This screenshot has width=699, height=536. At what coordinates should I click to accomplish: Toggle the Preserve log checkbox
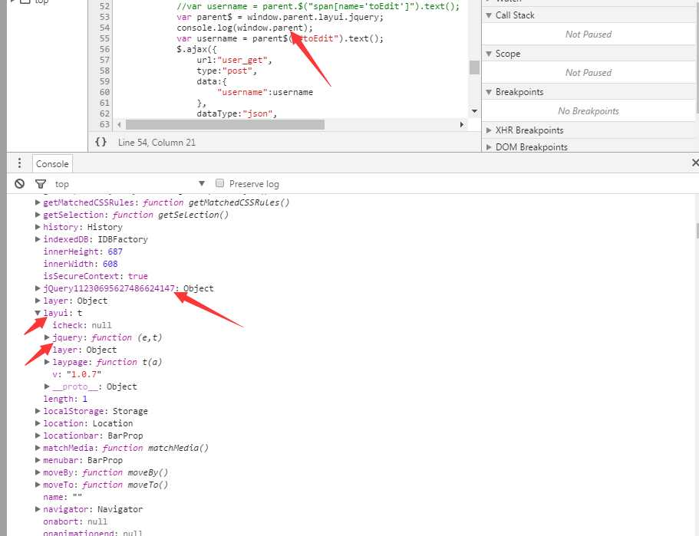[x=219, y=183]
